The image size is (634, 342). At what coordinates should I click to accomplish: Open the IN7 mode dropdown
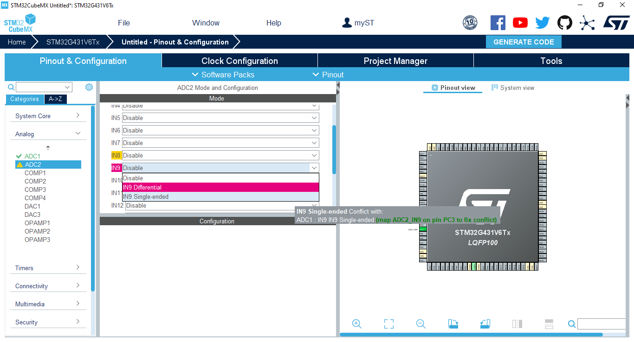coord(220,143)
